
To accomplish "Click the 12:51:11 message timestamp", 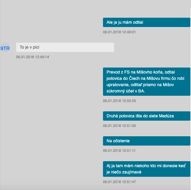I will (x=119, y=151).
